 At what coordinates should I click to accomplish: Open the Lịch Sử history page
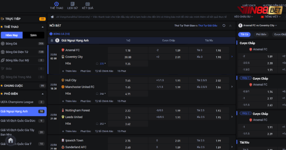[72, 6]
